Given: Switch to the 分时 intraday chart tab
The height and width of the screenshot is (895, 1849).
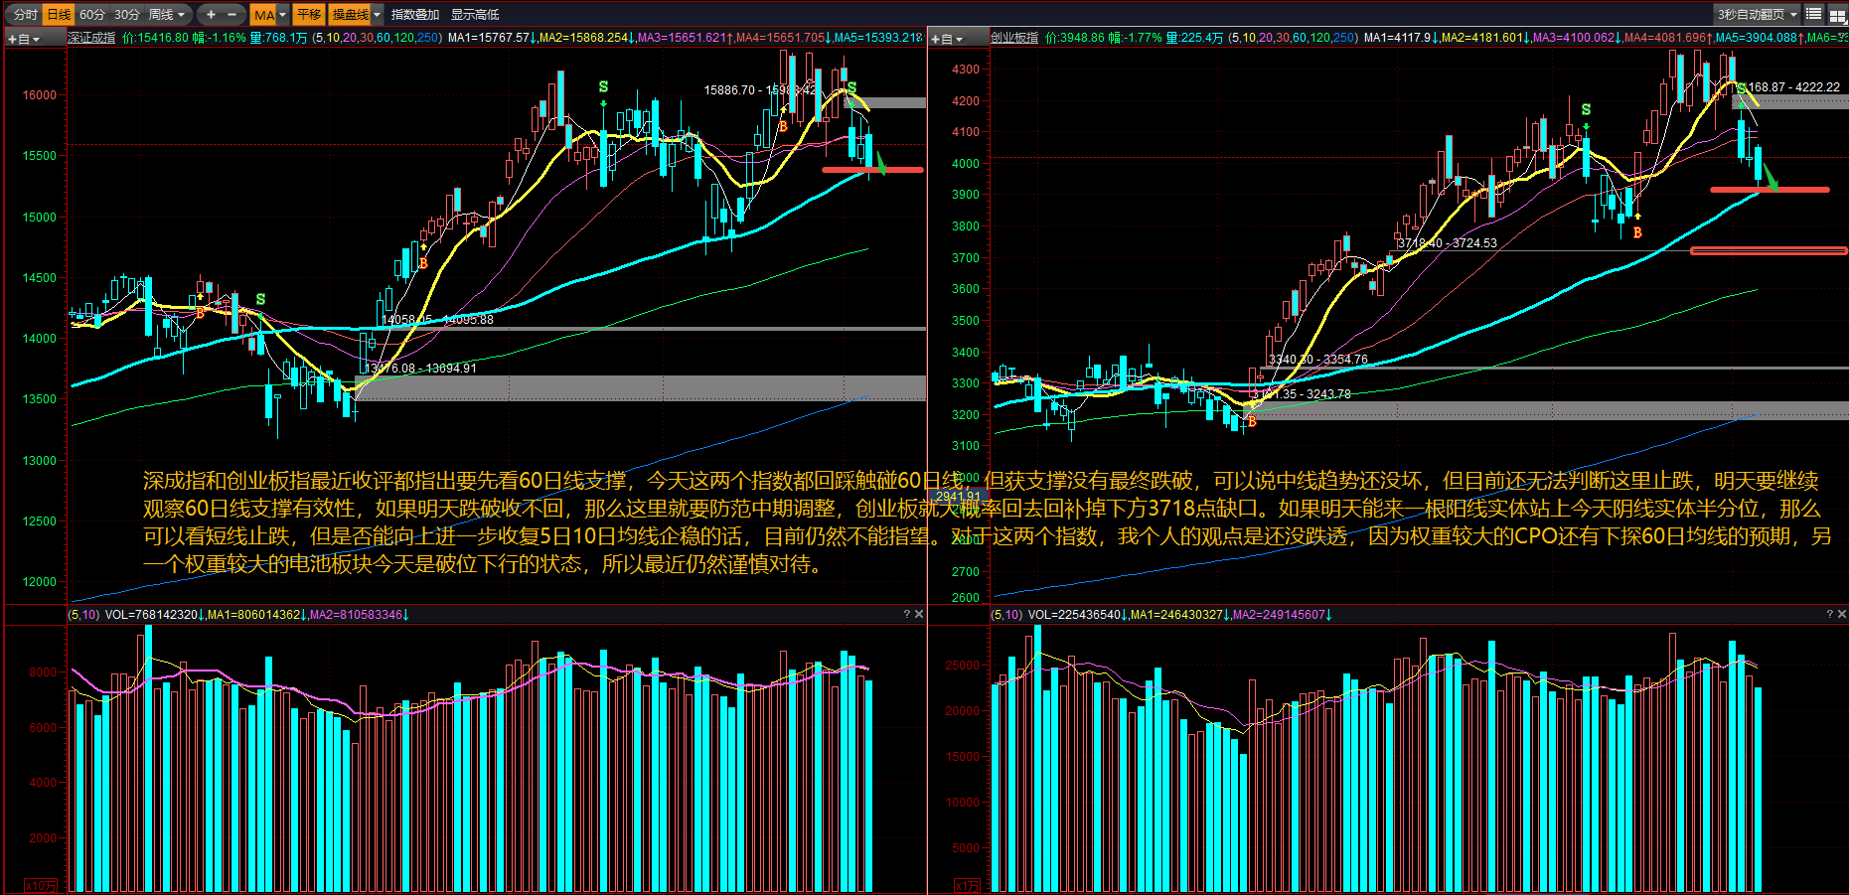Looking at the screenshot, I should tap(25, 14).
